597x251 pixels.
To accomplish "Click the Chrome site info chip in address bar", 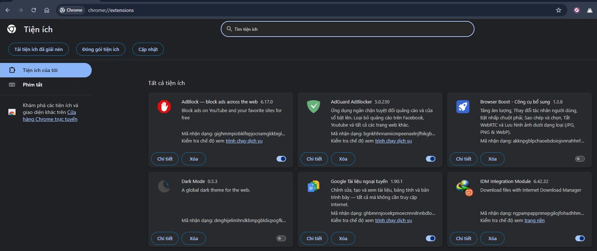I will point(71,10).
